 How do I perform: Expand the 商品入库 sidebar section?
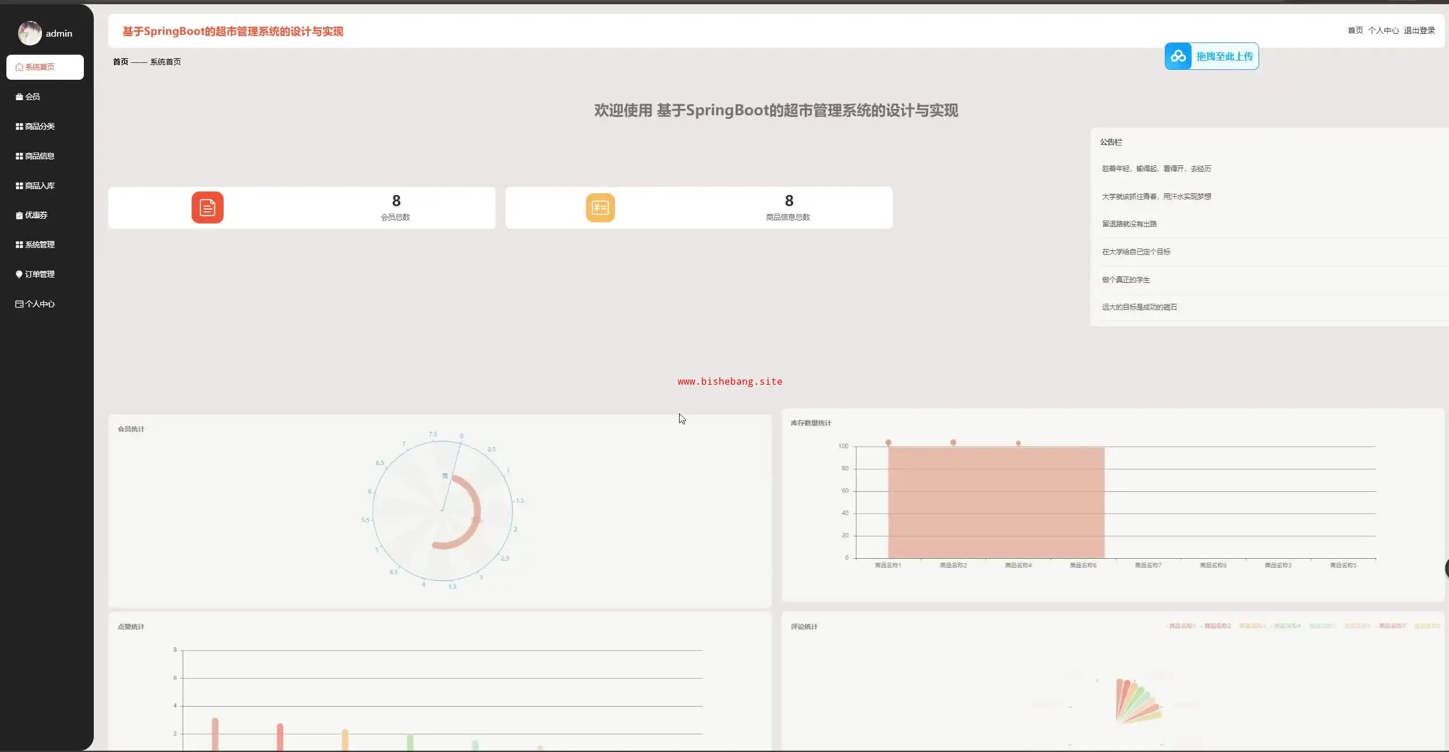[x=39, y=186]
